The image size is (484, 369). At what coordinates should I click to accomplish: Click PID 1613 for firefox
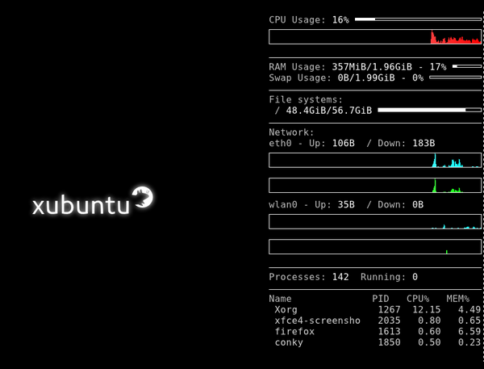tap(389, 331)
